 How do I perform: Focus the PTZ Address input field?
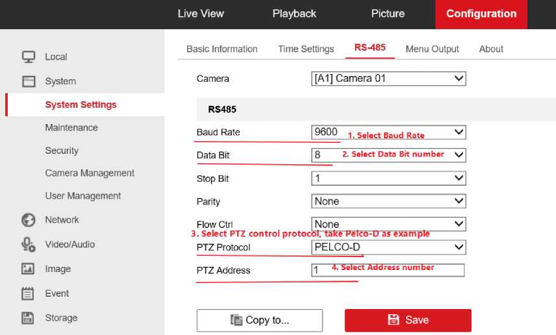point(388,270)
